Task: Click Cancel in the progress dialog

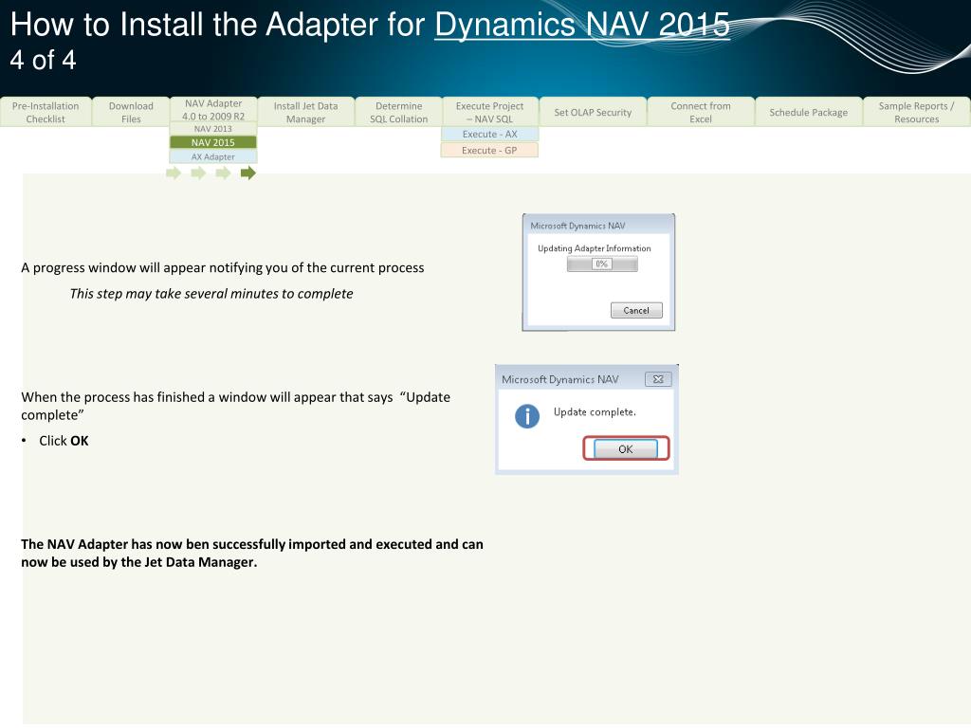Action: (636, 310)
